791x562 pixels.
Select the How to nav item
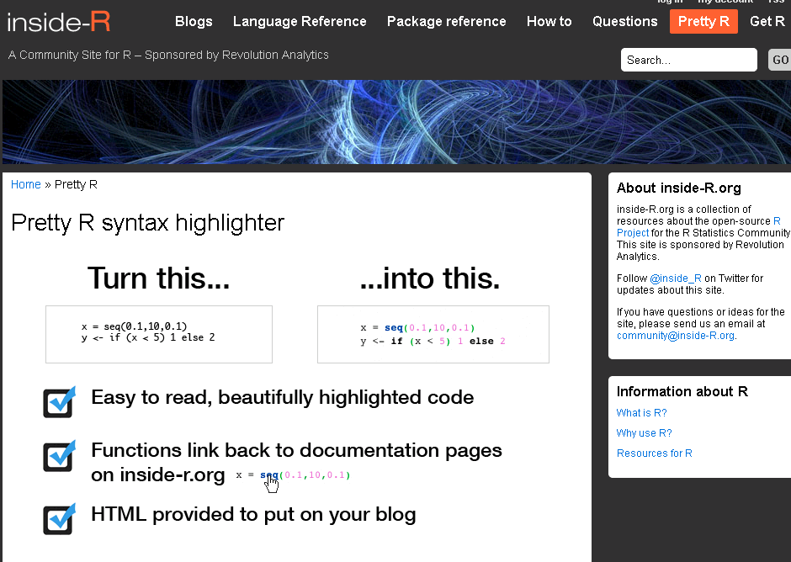[549, 22]
